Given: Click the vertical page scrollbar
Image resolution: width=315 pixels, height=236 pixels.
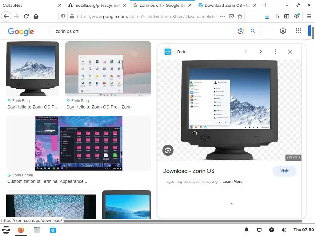Looking at the screenshot, I should pyautogui.click(x=313, y=33).
